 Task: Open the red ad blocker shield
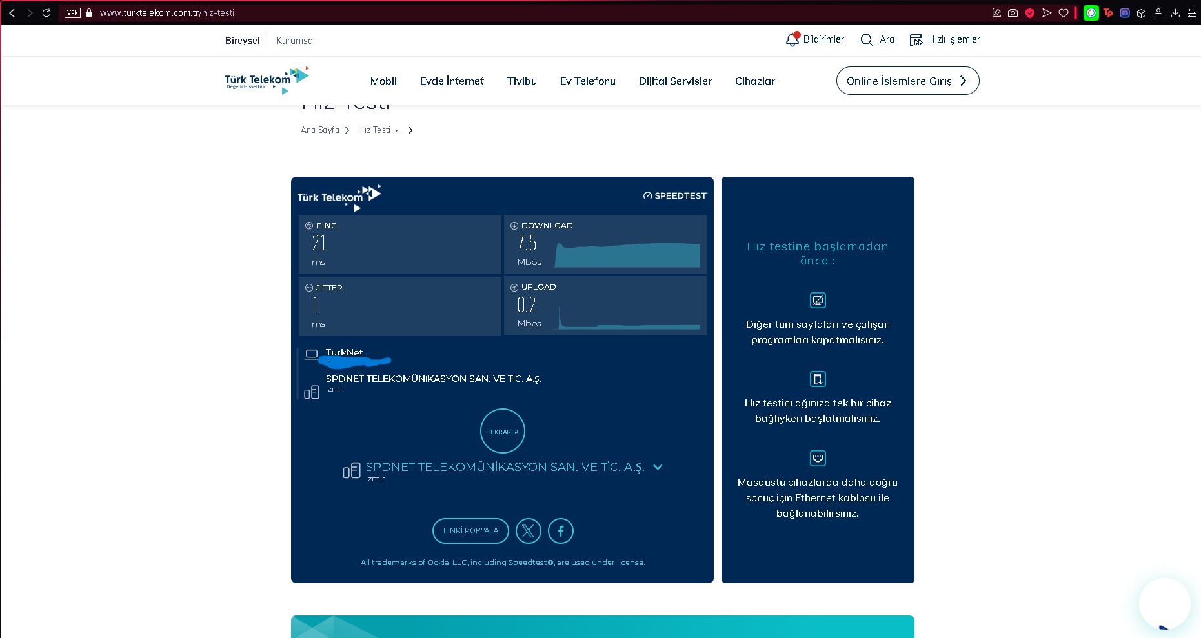1030,13
